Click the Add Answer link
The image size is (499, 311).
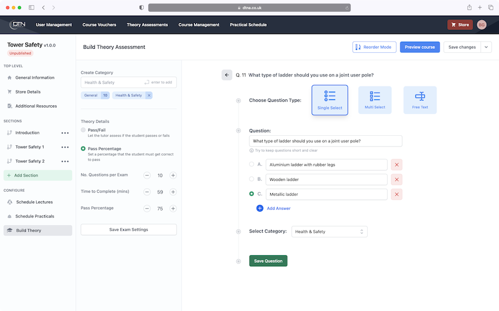[x=279, y=208]
